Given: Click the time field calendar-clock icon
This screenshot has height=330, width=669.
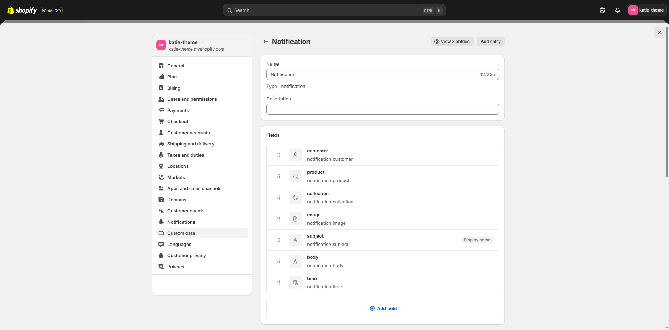Looking at the screenshot, I should click(295, 283).
